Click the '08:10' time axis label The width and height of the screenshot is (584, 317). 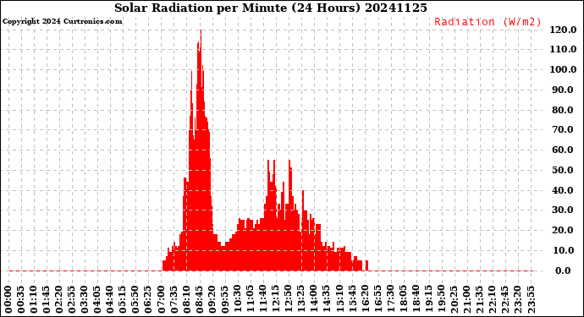pos(186,300)
